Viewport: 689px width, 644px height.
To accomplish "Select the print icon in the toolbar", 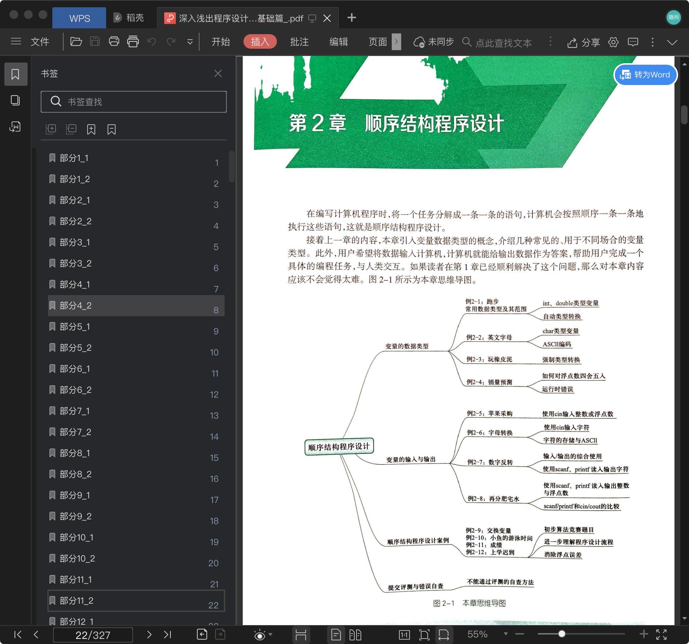I will point(114,41).
